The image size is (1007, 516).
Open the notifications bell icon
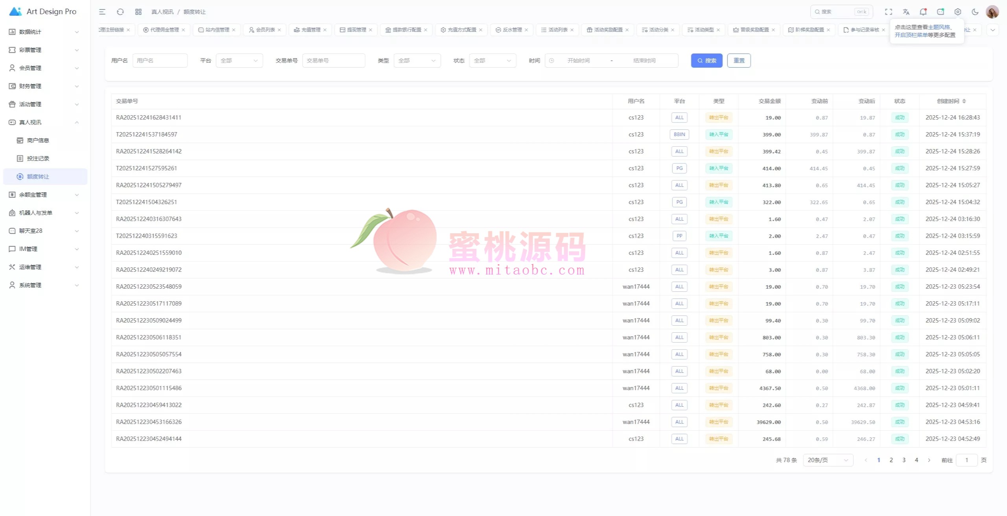[x=923, y=12]
